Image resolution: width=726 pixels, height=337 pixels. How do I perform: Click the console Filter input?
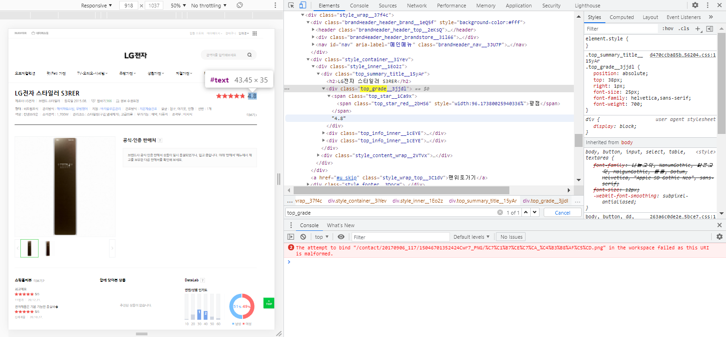click(x=400, y=237)
